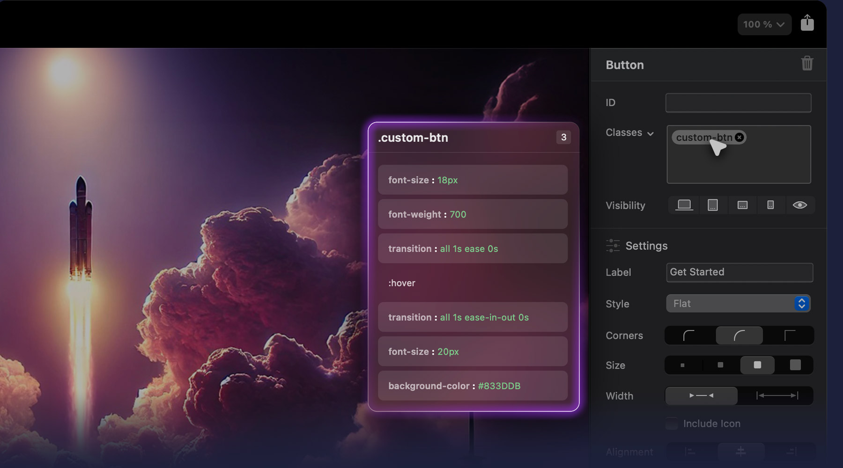Collapse the Classes section chevron
Viewport: 843px width, 468px height.
tap(651, 133)
